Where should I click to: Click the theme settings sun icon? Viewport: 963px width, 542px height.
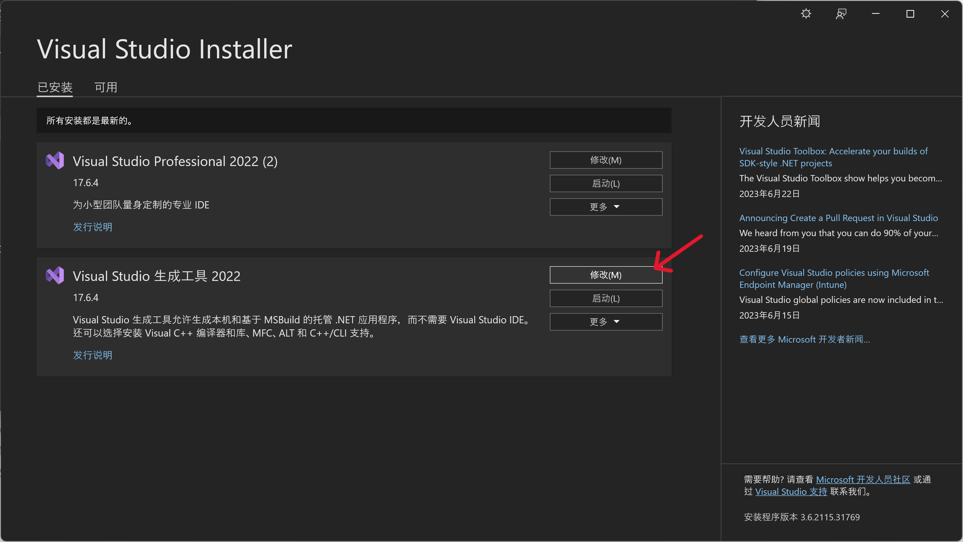tap(806, 14)
